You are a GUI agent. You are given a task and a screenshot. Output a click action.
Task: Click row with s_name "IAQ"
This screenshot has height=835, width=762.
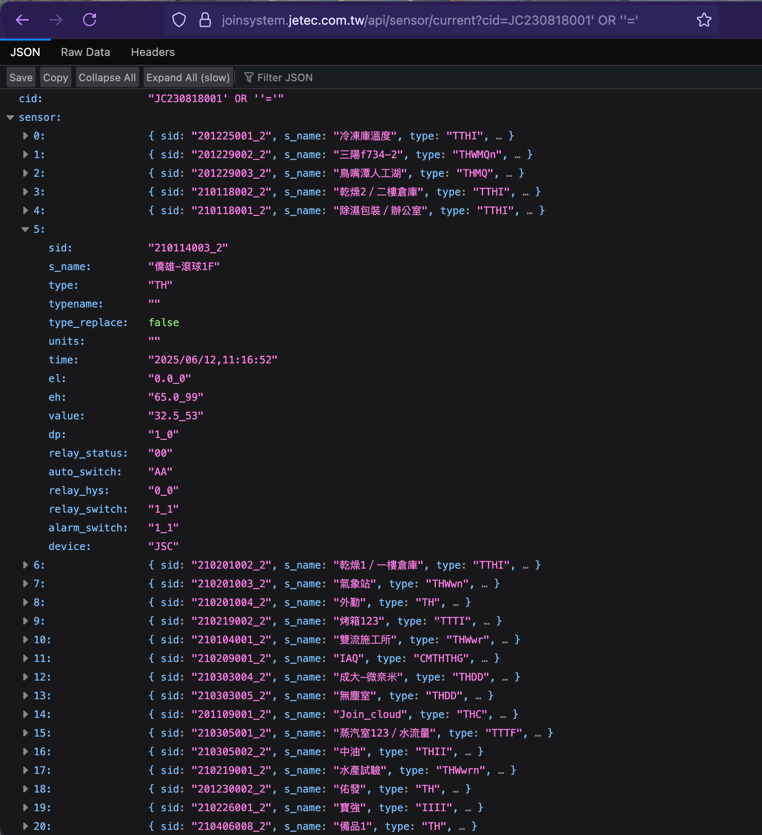[x=381, y=658]
